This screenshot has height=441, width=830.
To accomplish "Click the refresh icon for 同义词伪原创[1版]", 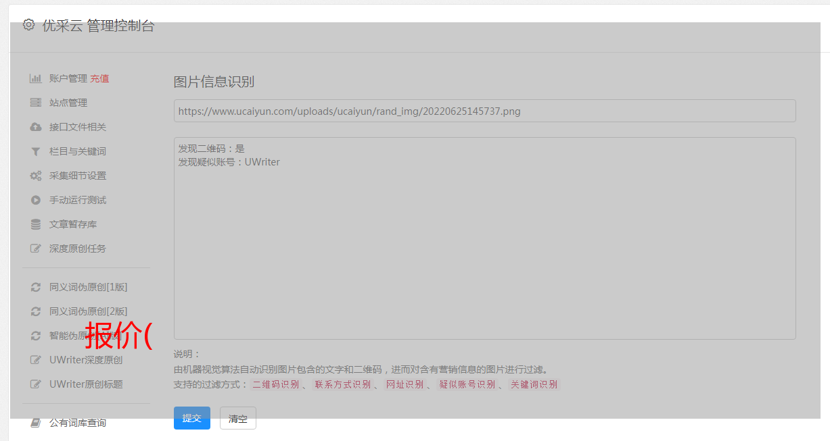I will [x=36, y=287].
